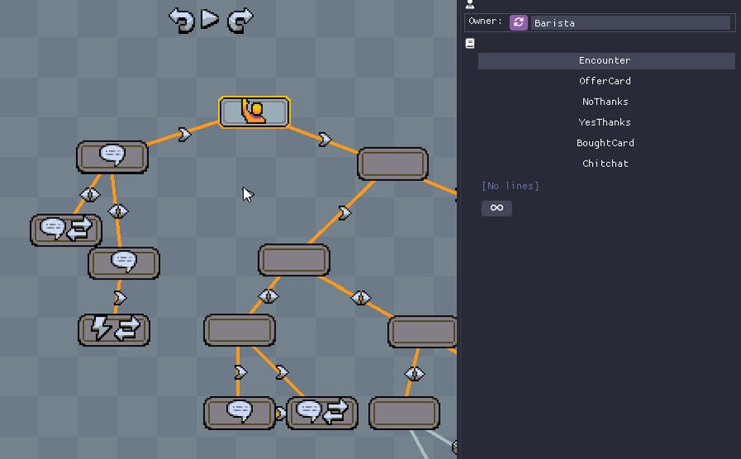Select the highlighted start node with the orange person icon

[254, 112]
